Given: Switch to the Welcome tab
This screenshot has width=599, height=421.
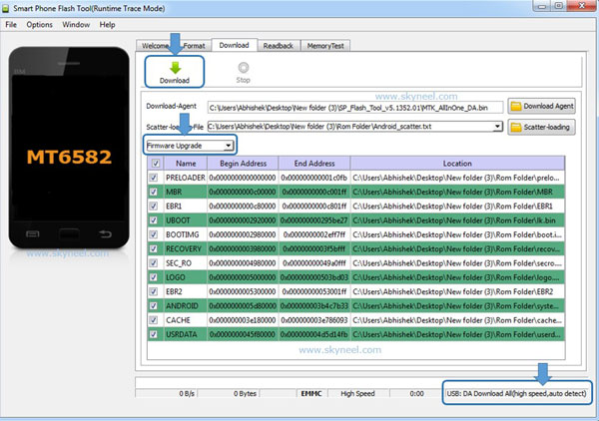Looking at the screenshot, I should 155,46.
